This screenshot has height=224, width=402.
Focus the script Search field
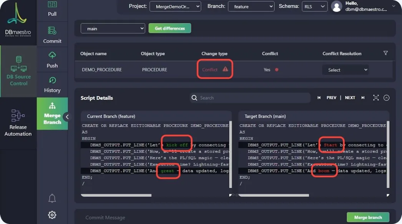pos(250,98)
